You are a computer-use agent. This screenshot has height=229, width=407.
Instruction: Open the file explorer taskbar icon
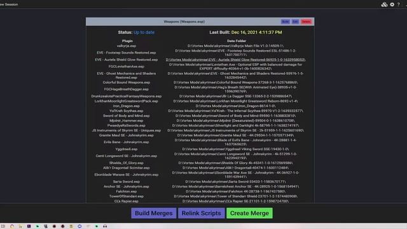point(20,226)
